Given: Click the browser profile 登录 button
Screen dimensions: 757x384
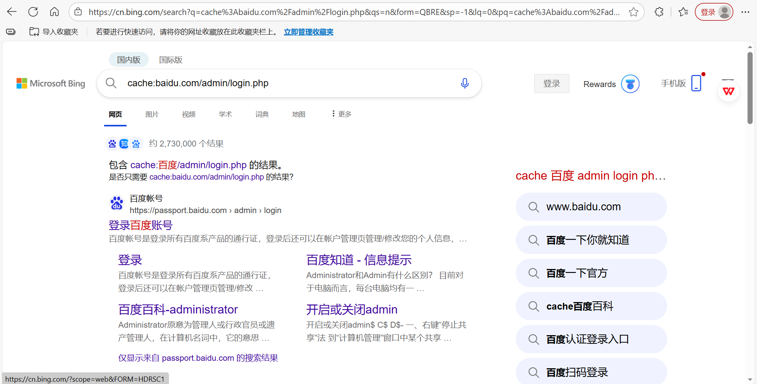Looking at the screenshot, I should click(x=714, y=12).
